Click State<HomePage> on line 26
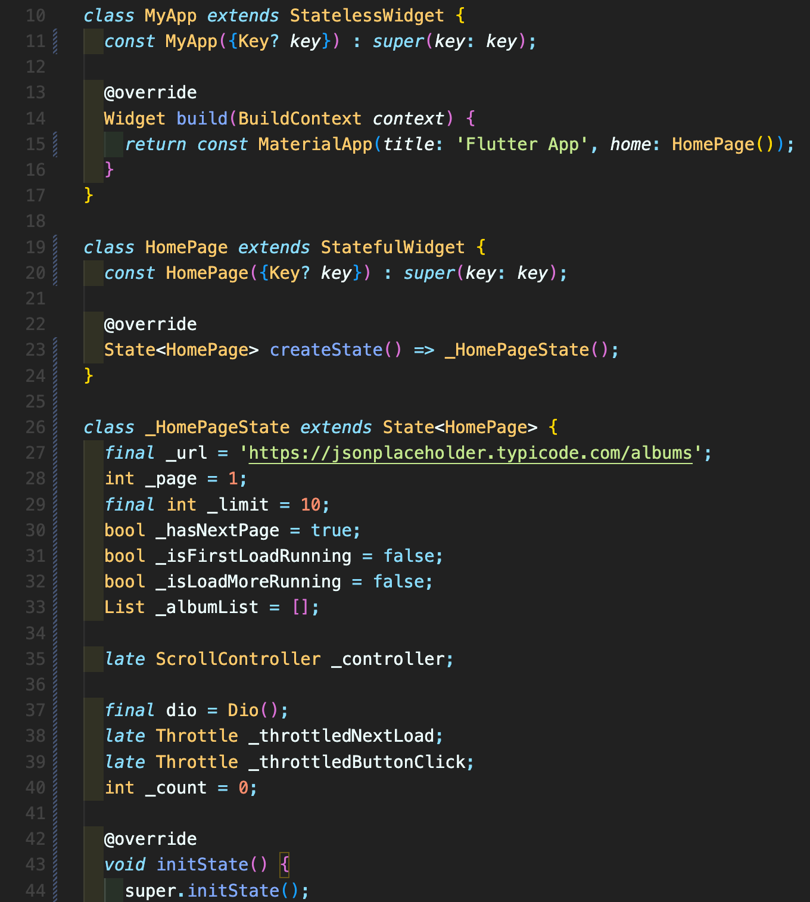 (x=460, y=427)
